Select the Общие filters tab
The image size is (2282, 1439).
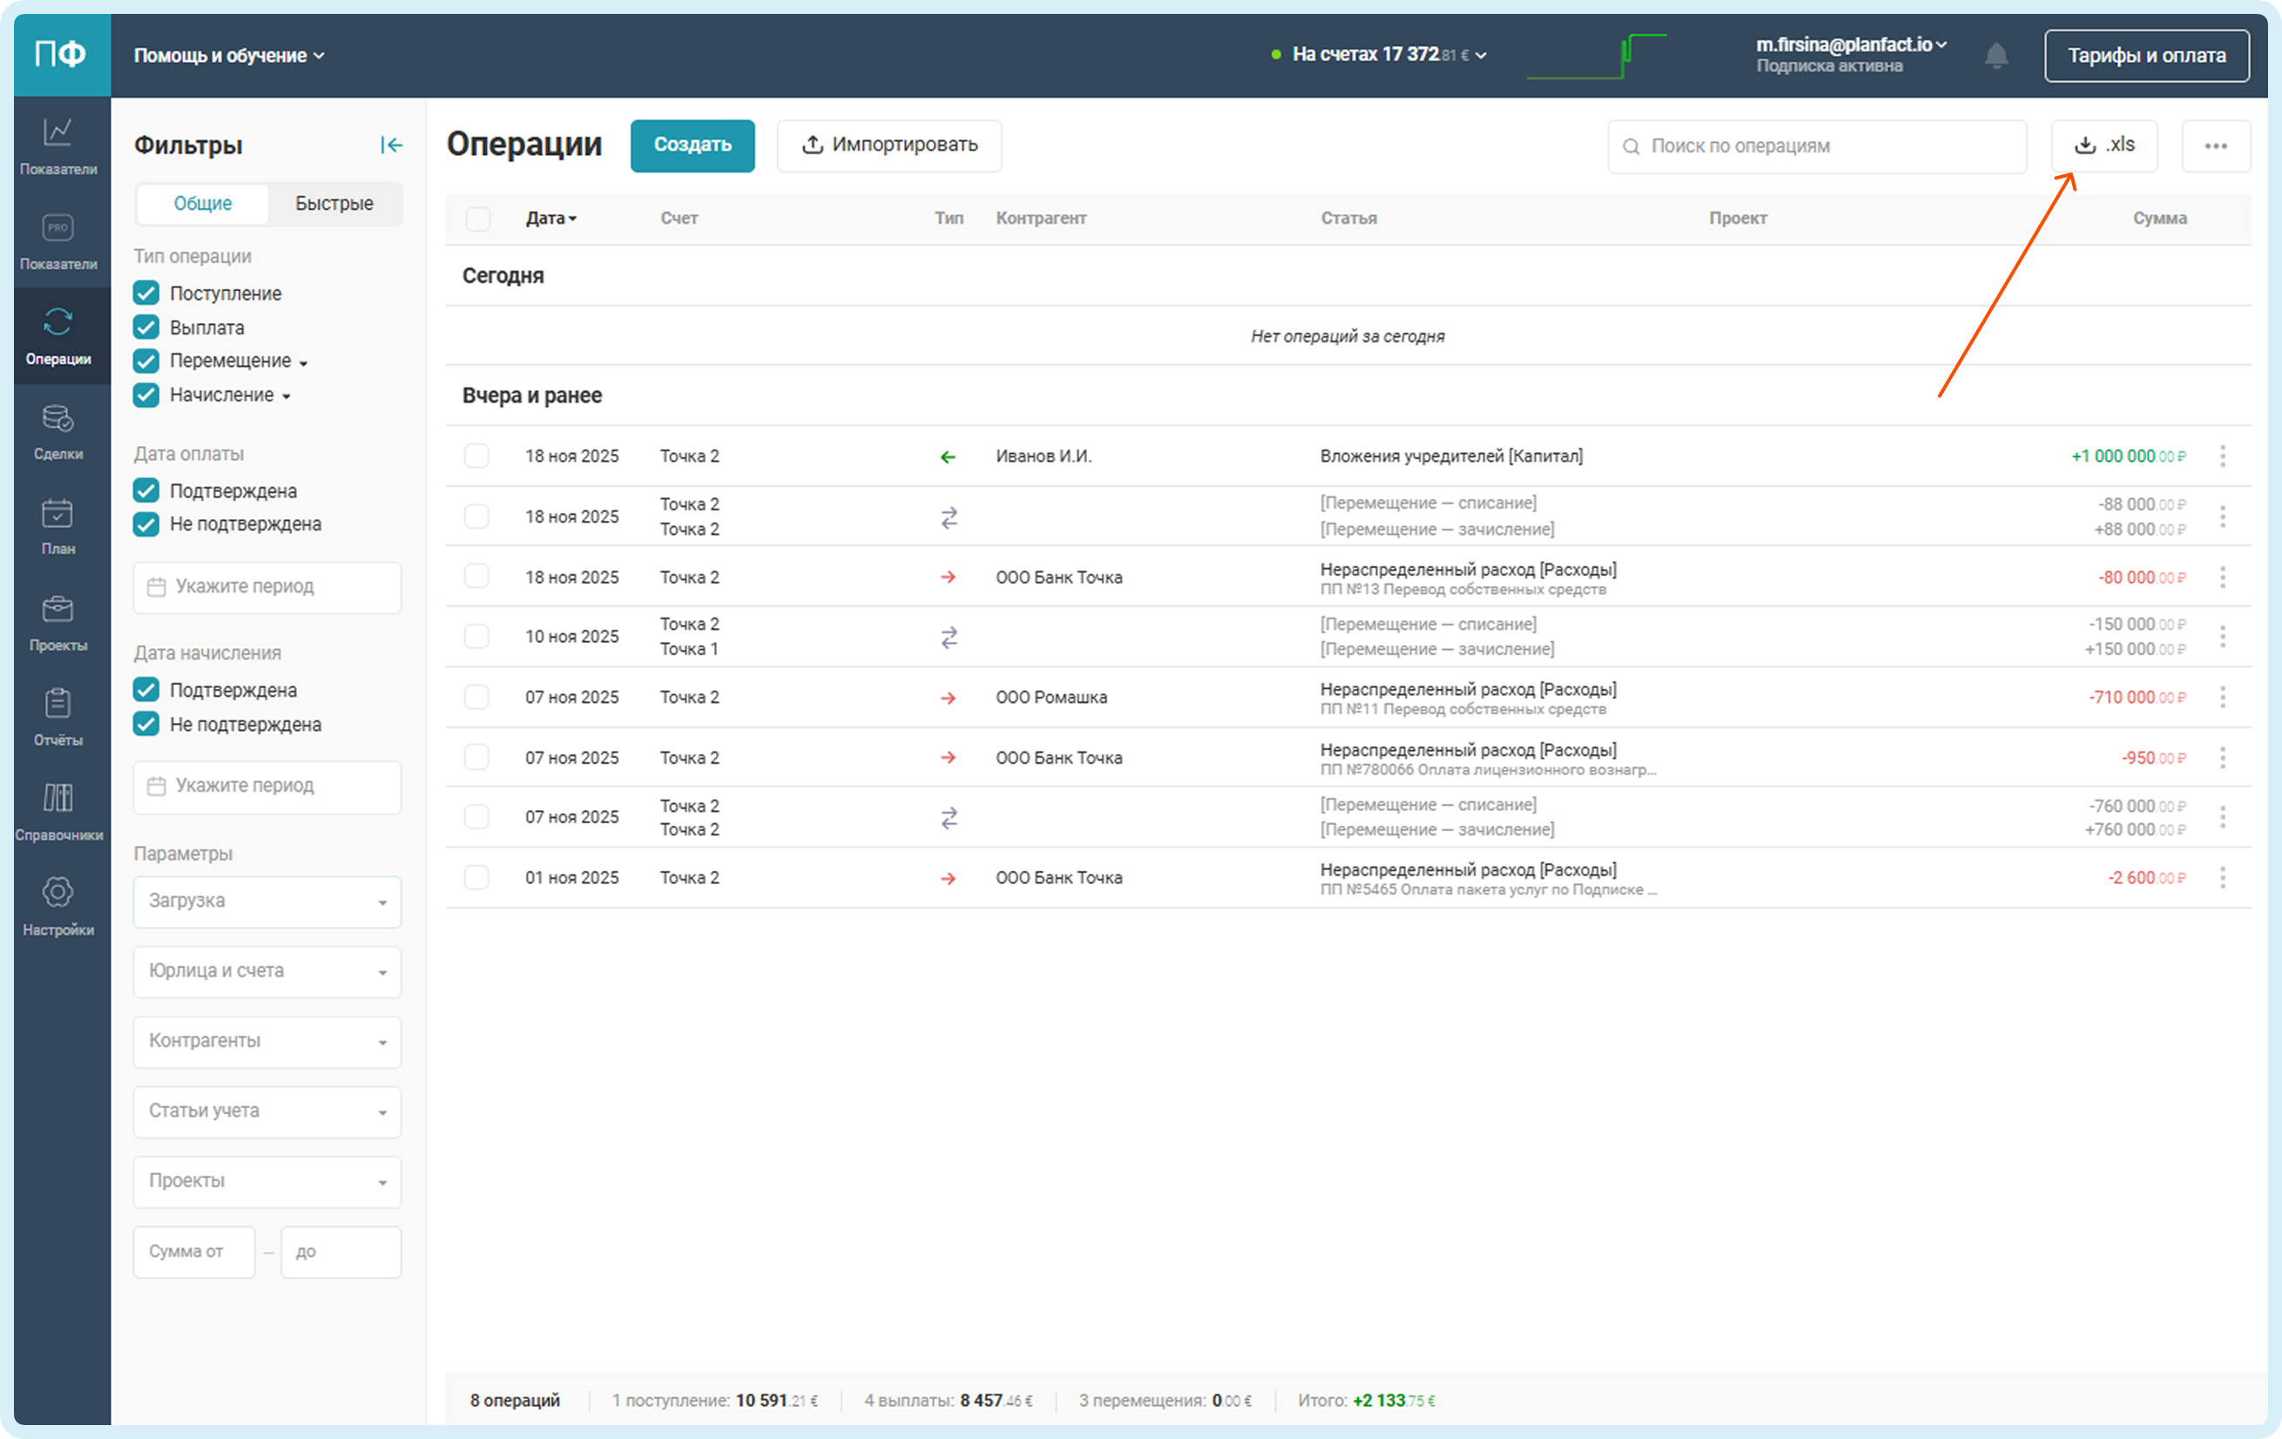tap(202, 204)
